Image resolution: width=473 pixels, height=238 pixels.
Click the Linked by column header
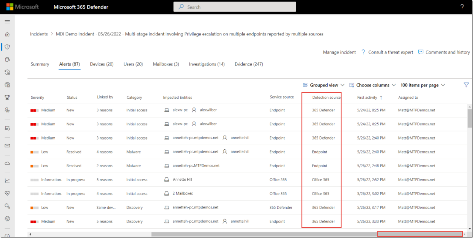(x=105, y=97)
